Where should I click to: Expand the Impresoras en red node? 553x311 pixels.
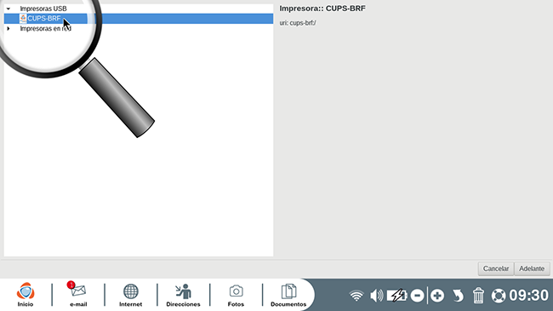click(x=9, y=28)
